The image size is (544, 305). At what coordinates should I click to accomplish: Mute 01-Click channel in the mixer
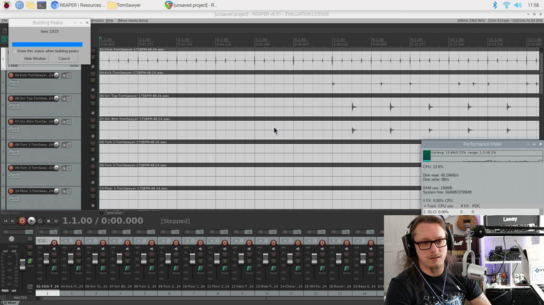pos(54,254)
